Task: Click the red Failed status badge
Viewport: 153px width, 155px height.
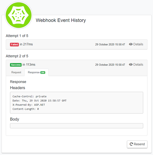Action: pyautogui.click(x=14, y=44)
